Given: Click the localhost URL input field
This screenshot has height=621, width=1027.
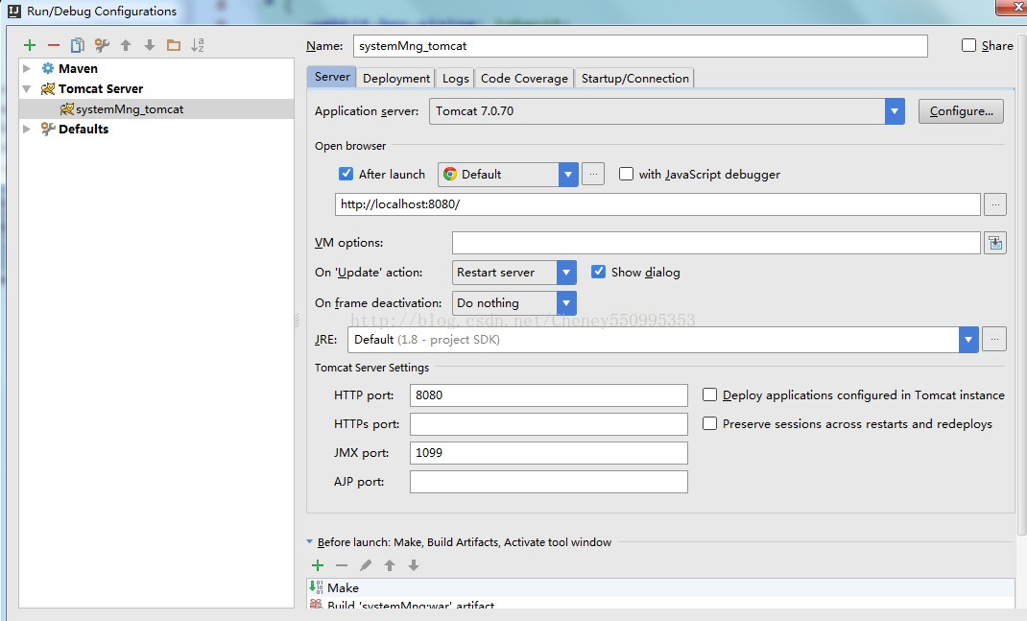Looking at the screenshot, I should pyautogui.click(x=657, y=204).
